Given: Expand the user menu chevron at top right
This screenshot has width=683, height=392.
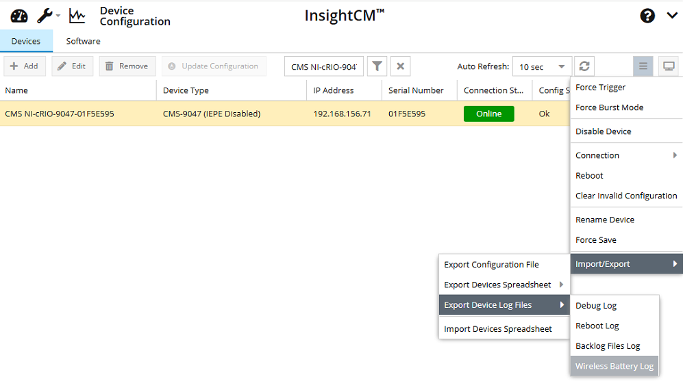Looking at the screenshot, I should click(x=672, y=16).
